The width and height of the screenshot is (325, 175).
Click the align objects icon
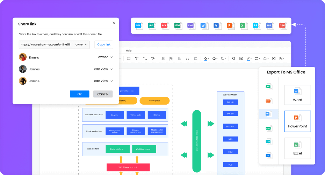coord(179,58)
